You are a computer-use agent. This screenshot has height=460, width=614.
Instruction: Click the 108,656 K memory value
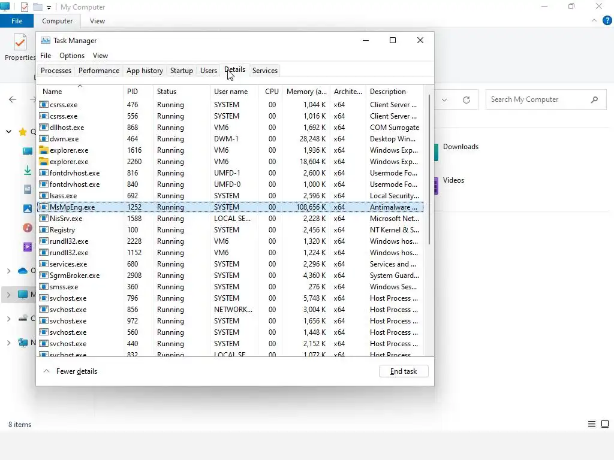pyautogui.click(x=311, y=207)
